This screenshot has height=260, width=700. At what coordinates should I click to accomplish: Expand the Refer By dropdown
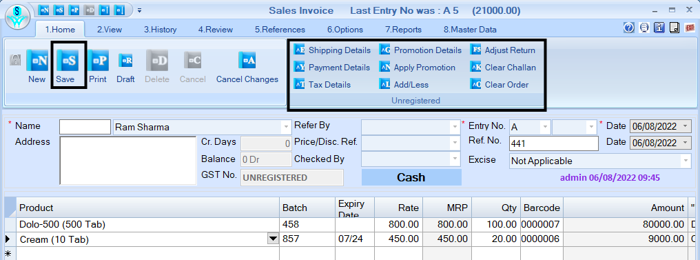pos(455,127)
